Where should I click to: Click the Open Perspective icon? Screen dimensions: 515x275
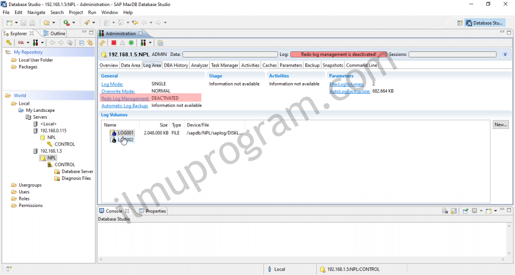(x=460, y=23)
